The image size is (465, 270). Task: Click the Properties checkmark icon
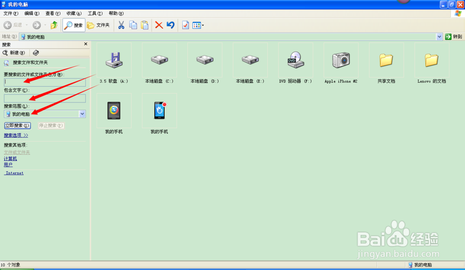(x=186, y=25)
